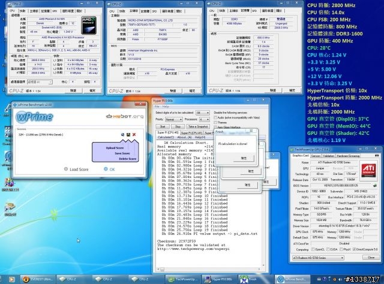Viewport: 384px width, 284px height.
Task: Click the Hyper PI horizontal scrollbar
Action: click(x=209, y=270)
